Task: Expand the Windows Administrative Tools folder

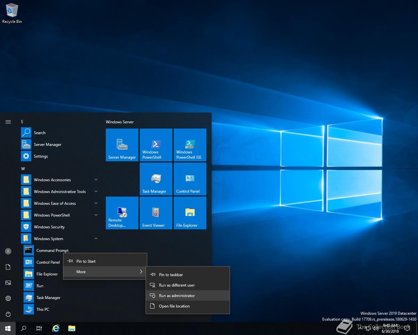Action: (60, 192)
